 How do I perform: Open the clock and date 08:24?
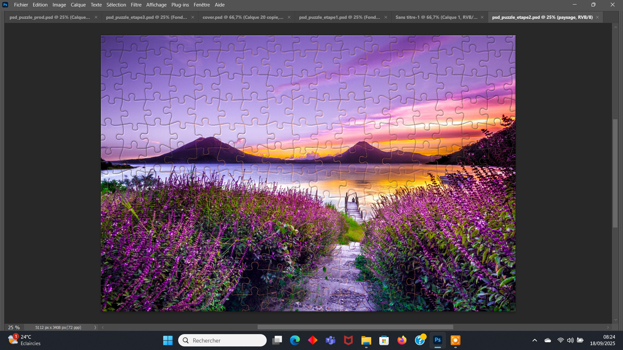[x=603, y=340]
